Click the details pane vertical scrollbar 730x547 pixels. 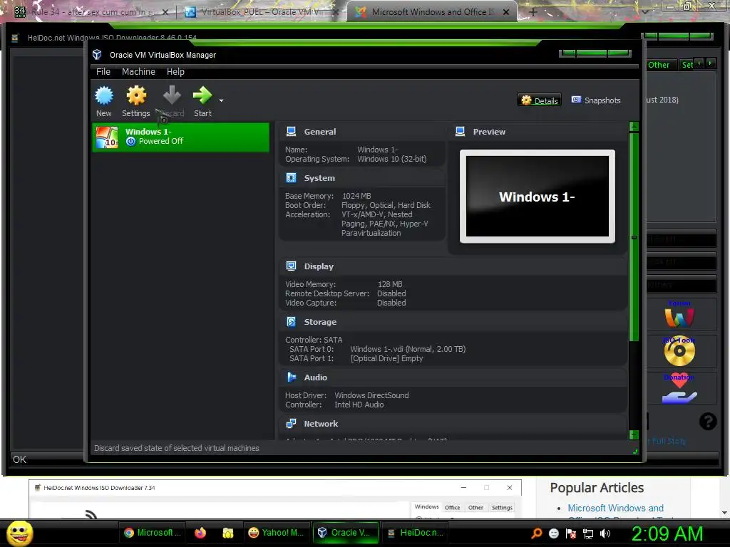[634, 281]
